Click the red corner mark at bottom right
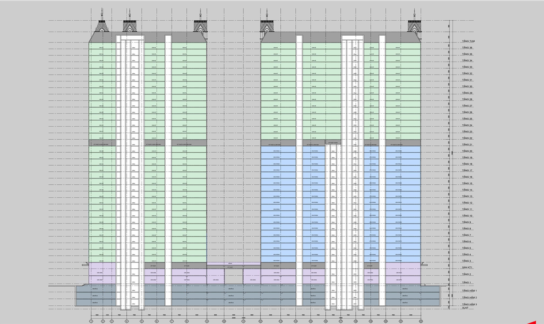 [x=538, y=322]
